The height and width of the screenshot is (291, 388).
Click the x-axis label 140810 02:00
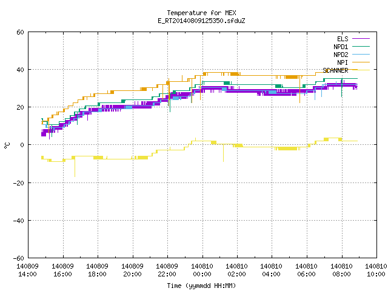coord(237,270)
